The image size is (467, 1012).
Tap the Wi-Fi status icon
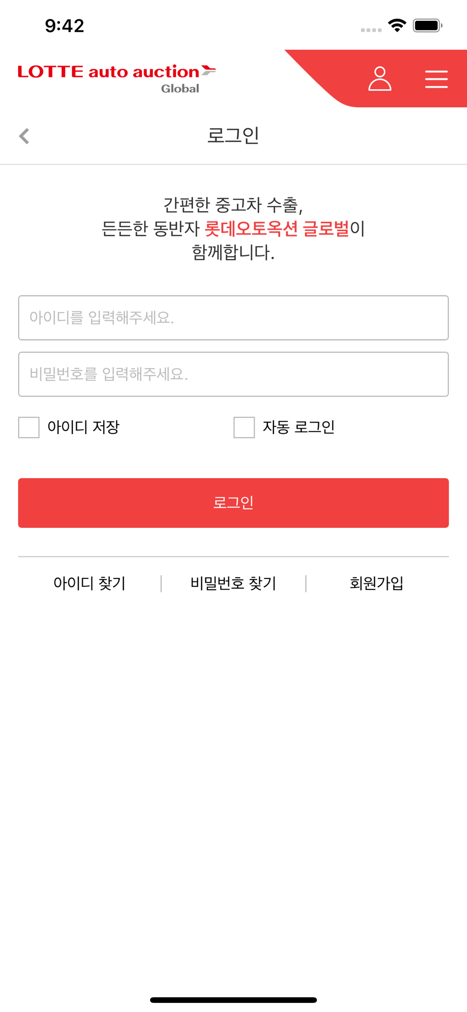click(397, 25)
